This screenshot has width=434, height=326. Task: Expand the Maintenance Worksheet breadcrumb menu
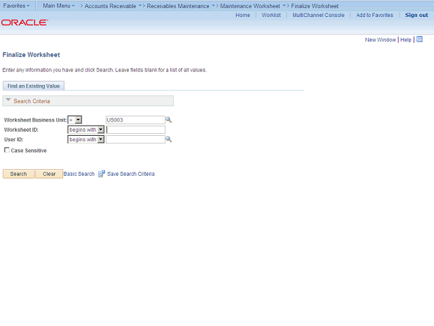284,5
